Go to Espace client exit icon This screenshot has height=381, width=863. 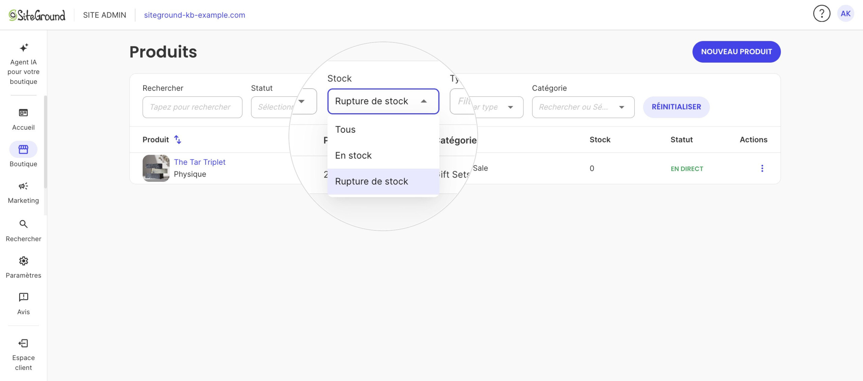click(x=23, y=343)
